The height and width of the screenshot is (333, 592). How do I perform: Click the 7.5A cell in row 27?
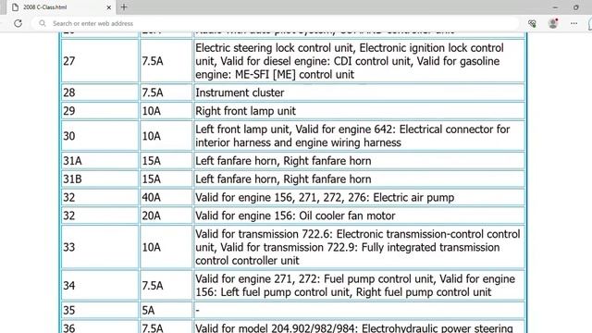point(166,61)
